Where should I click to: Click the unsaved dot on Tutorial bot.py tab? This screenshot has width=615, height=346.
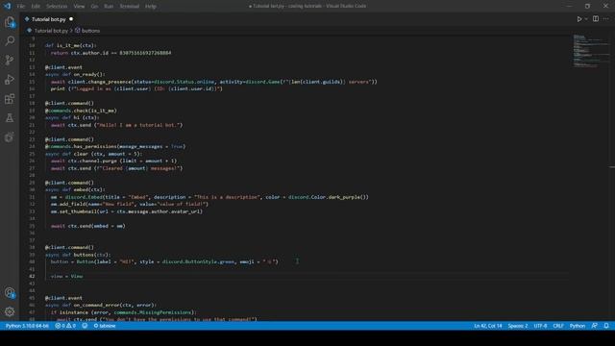click(71, 19)
